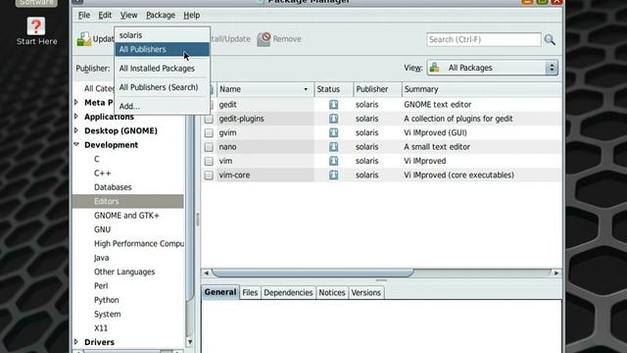Click the vim-core status icon
Screen dimensions: 627x353
333,175
